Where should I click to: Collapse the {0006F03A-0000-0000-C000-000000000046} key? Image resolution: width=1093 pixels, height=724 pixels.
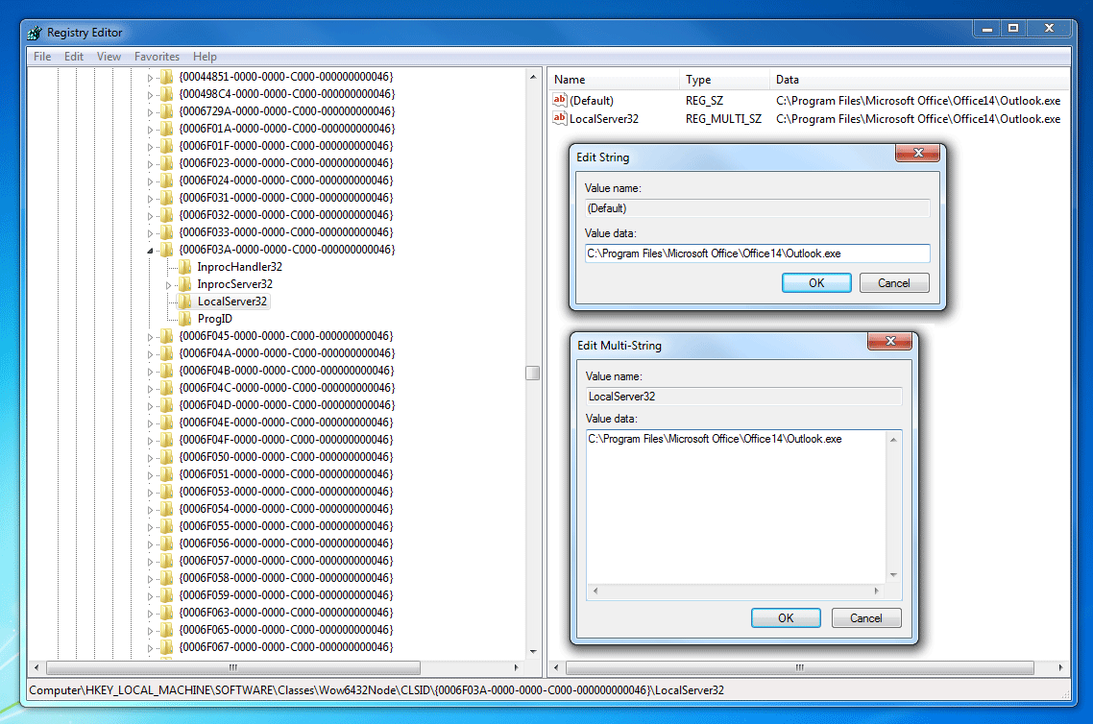(x=149, y=249)
